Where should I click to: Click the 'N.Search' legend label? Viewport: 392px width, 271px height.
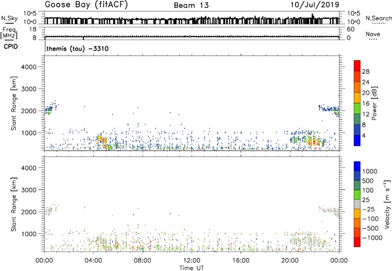click(378, 18)
